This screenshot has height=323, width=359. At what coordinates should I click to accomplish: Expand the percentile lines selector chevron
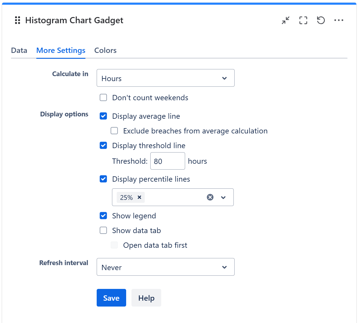pyautogui.click(x=223, y=198)
